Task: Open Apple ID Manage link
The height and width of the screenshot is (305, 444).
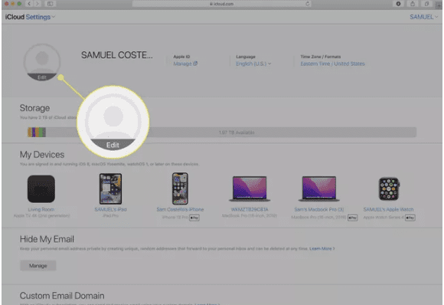Action: point(185,64)
